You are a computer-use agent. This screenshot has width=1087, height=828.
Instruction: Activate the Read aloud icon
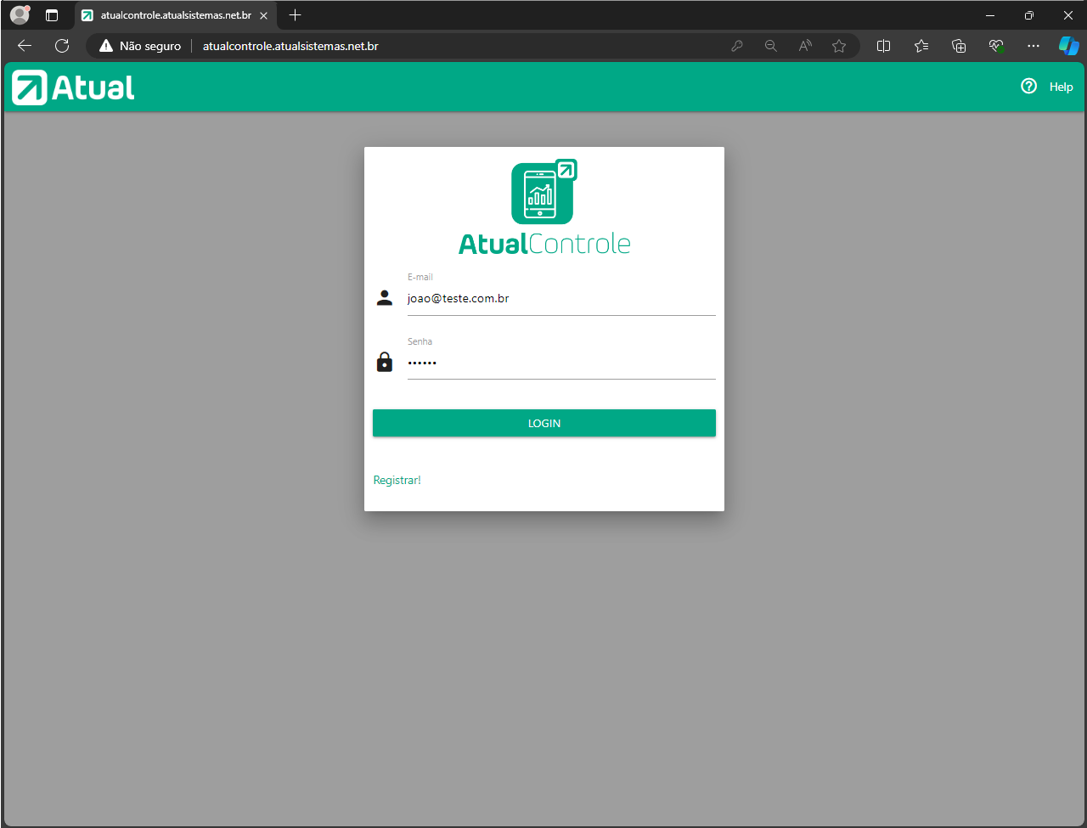coord(805,46)
